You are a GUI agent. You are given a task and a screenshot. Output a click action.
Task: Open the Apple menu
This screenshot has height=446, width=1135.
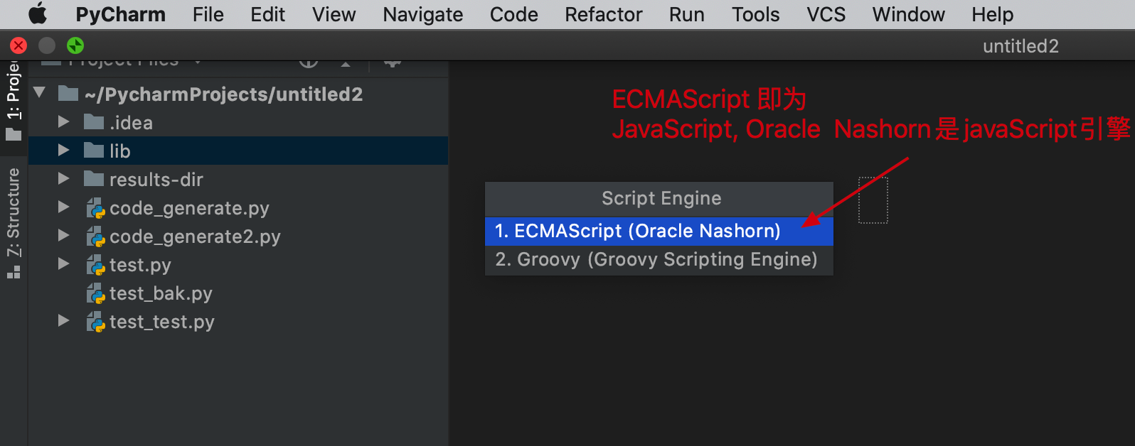38,13
